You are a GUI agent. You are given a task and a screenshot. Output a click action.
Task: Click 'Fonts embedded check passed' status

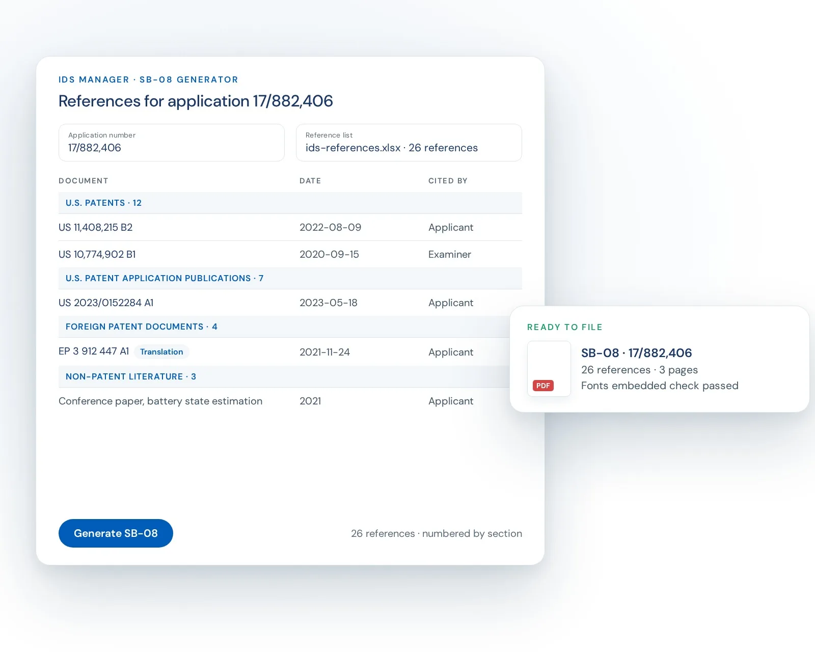(x=660, y=386)
